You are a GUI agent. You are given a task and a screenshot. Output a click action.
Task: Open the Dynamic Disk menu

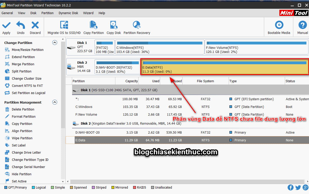point(68,13)
